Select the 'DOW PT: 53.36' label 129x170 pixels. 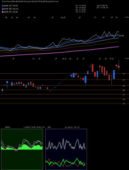11,12
